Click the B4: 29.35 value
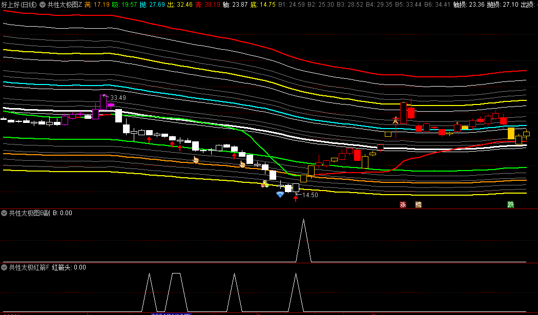This screenshot has width=538, height=315. 379,5
